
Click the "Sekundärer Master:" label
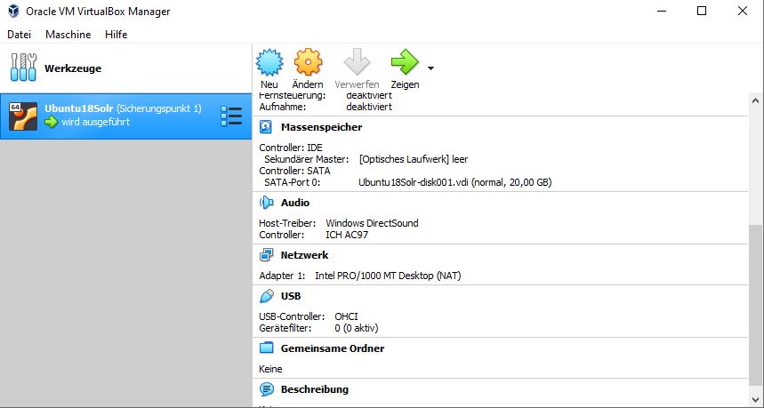(307, 159)
